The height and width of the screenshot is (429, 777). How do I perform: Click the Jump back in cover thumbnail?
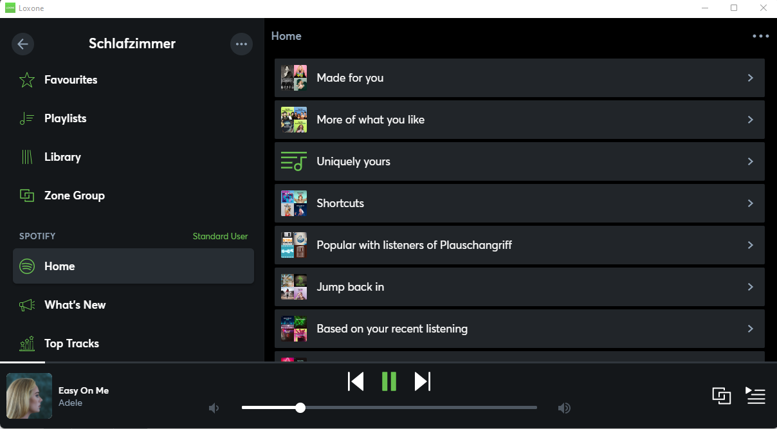tap(294, 287)
